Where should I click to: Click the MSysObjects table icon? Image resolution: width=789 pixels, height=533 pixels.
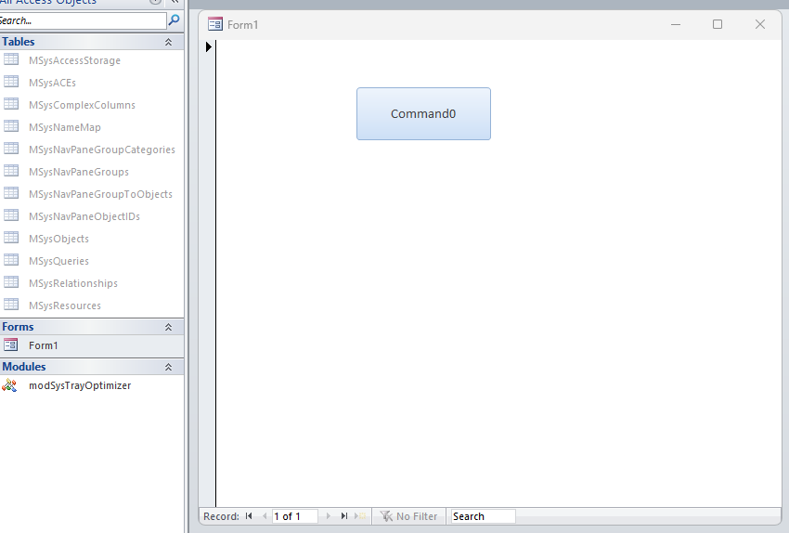coord(11,239)
